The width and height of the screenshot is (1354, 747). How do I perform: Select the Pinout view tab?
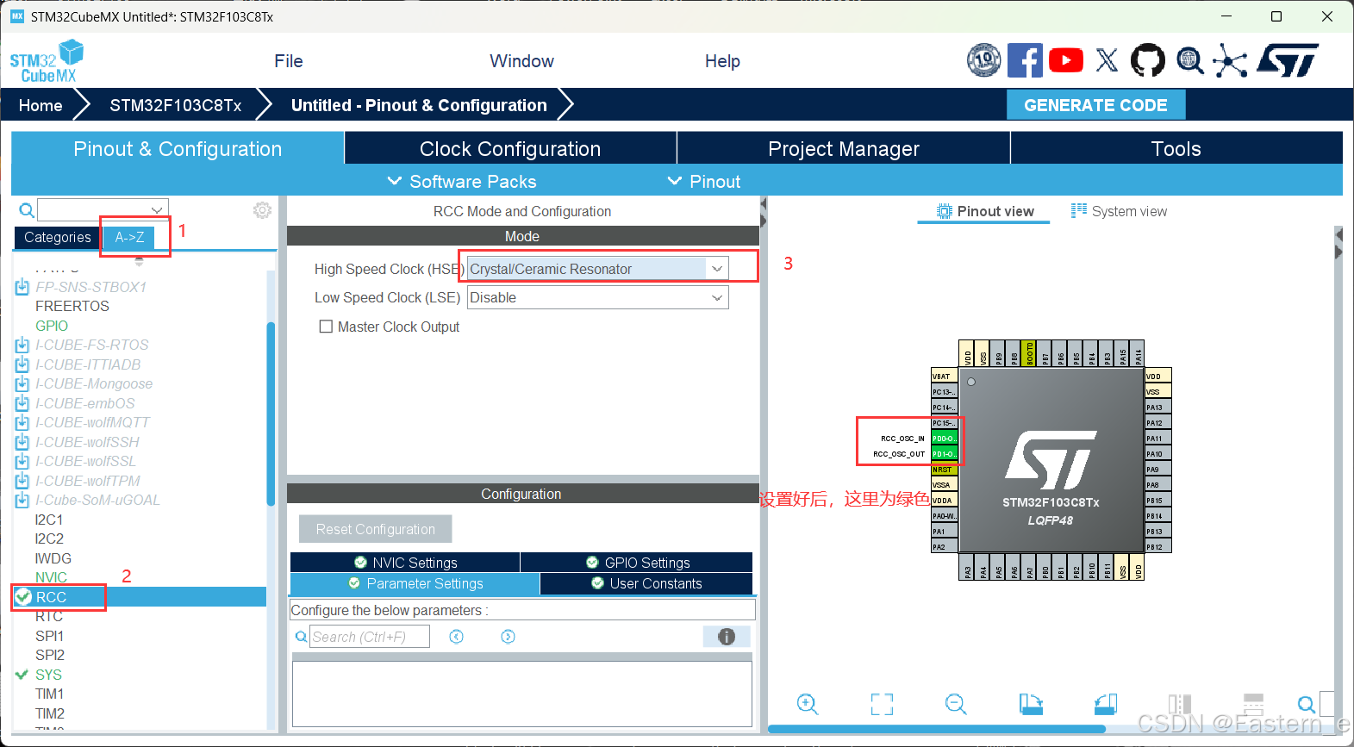pyautogui.click(x=984, y=211)
